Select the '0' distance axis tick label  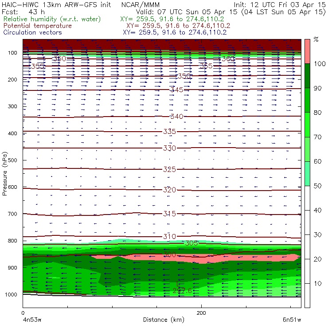(x=23, y=313)
